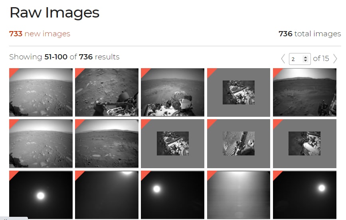Open dark thumbnail with centered bright sun

coord(41,195)
